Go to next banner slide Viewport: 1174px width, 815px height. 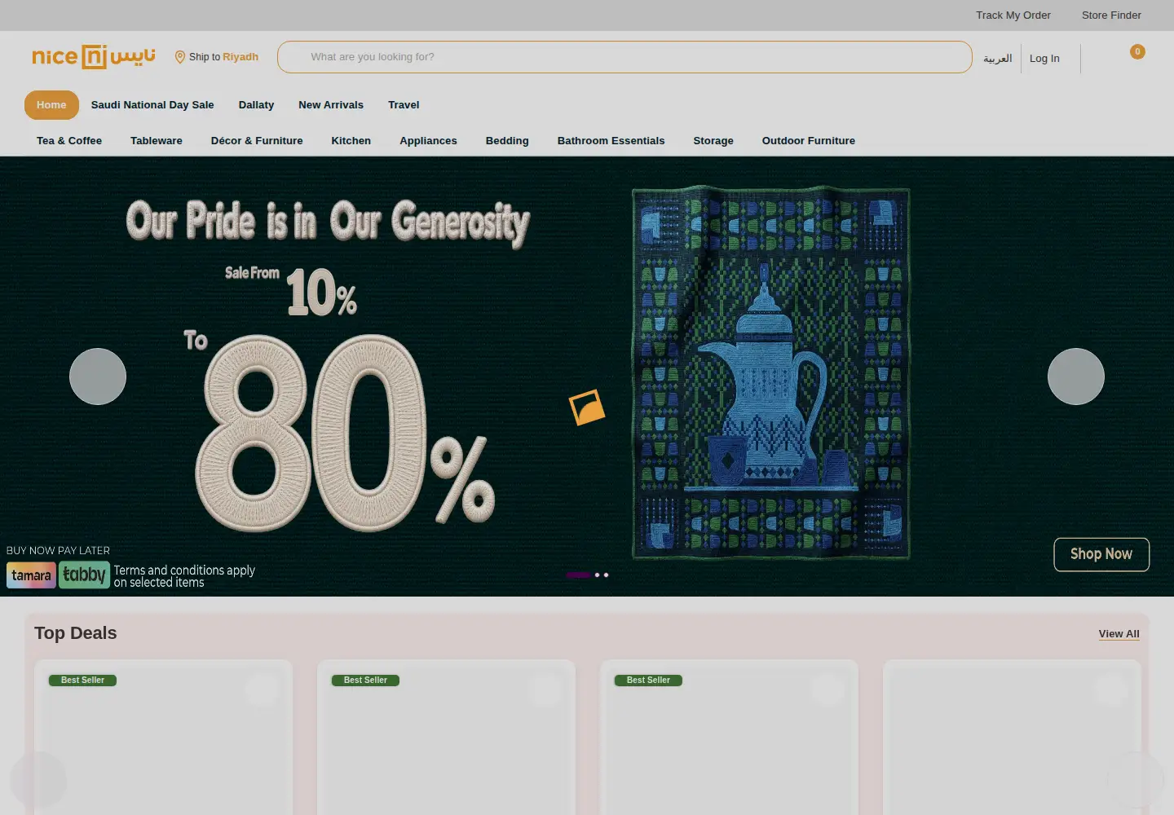click(x=1076, y=377)
